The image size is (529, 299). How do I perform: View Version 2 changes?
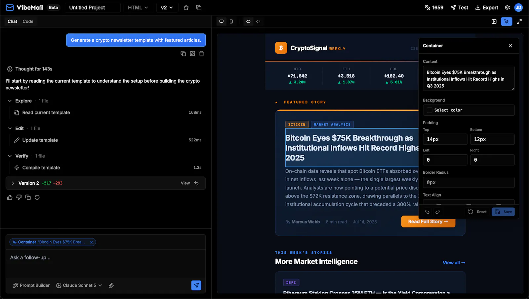pos(185,183)
